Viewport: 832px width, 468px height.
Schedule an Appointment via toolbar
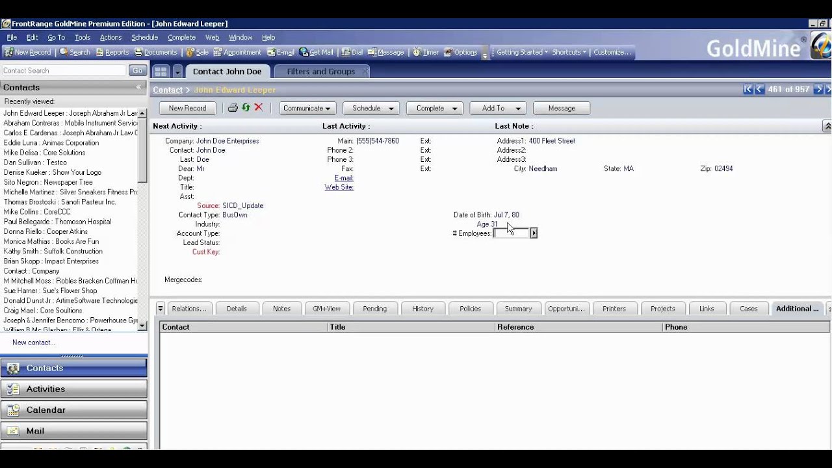pyautogui.click(x=237, y=52)
